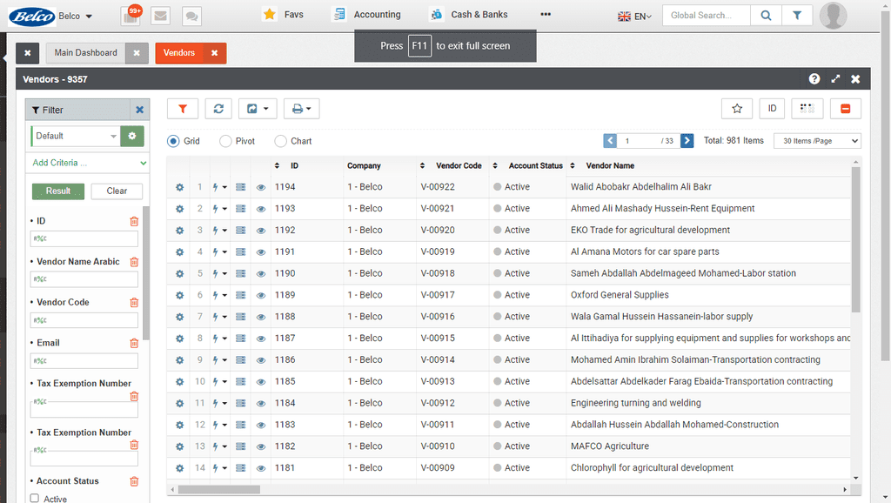Viewport: 891px width, 503px height.
Task: Open the EN language dropdown
Action: (x=634, y=16)
